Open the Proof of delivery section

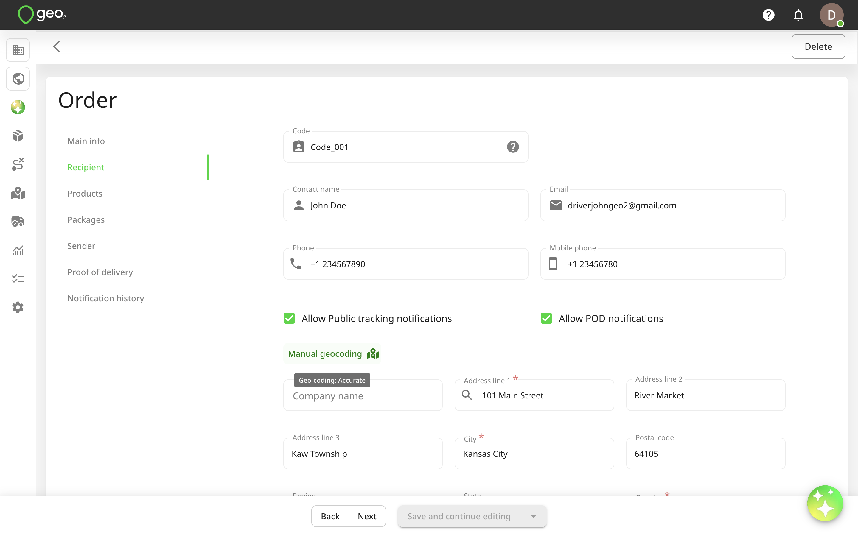(x=100, y=272)
